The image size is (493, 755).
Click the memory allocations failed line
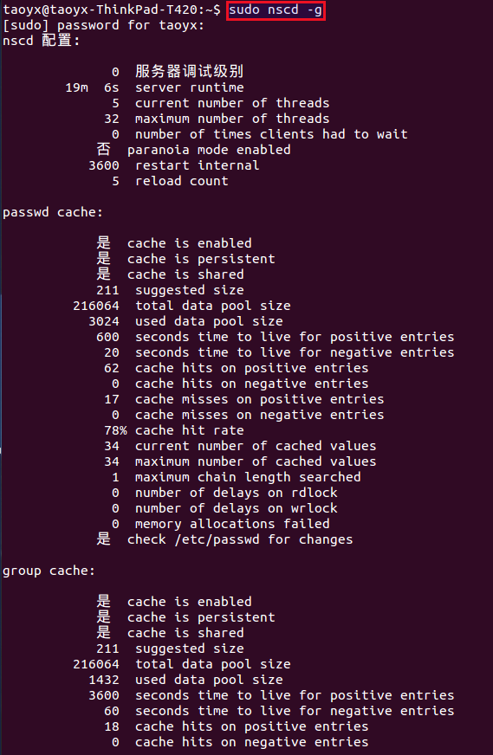221,524
